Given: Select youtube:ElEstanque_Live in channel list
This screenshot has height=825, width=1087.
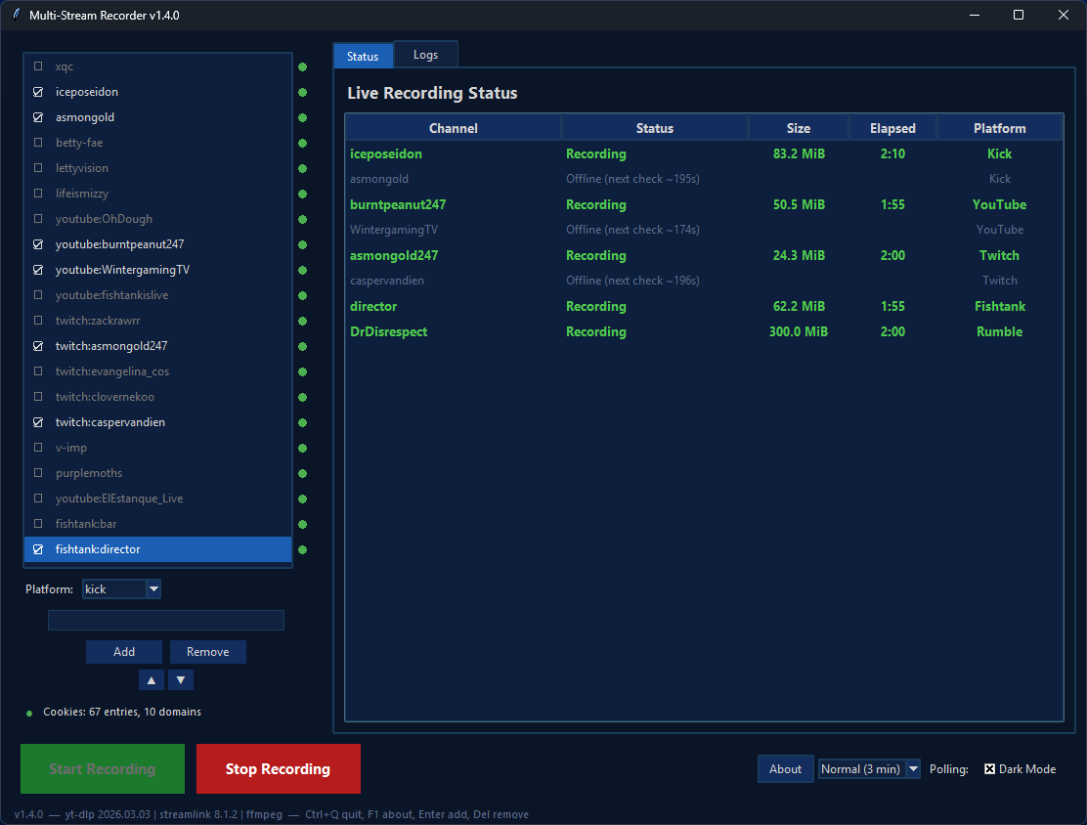Looking at the screenshot, I should 158,499.
